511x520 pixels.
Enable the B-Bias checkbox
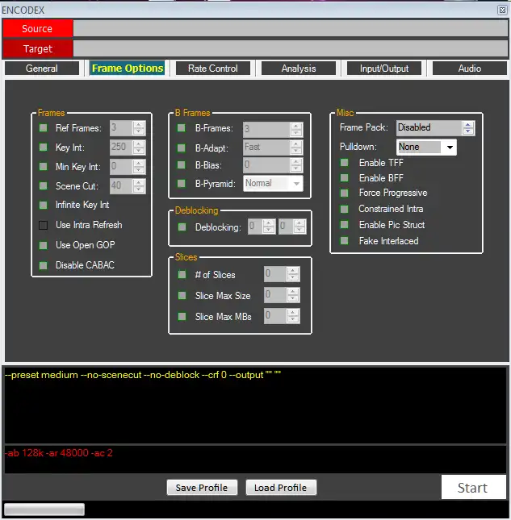(182, 164)
